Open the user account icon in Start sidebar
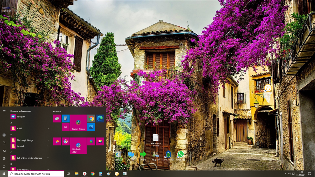315x177 pixels. (x=4, y=135)
